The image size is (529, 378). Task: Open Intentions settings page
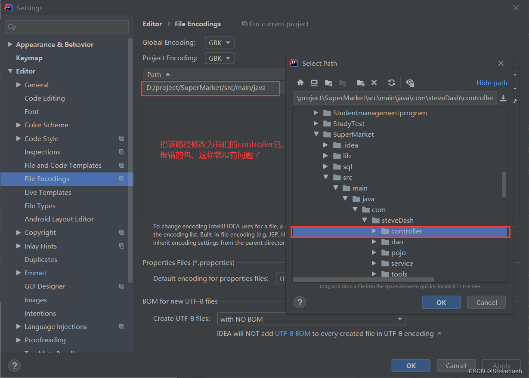click(40, 313)
